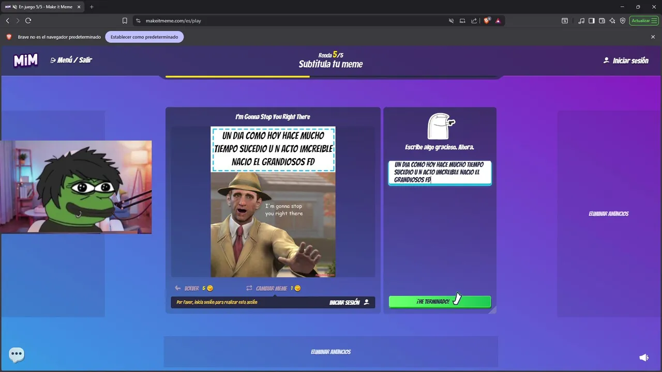
Task: Close the Make it Meme tab
Action: pos(79,7)
